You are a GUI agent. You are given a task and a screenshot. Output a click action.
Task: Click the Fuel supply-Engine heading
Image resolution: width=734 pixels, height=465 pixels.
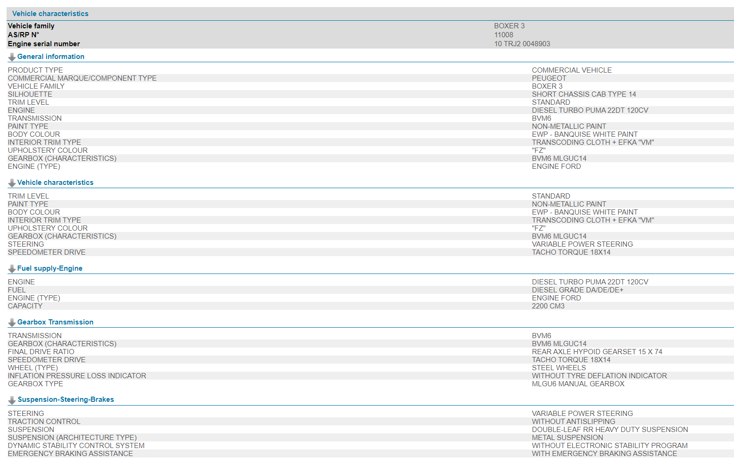50,268
